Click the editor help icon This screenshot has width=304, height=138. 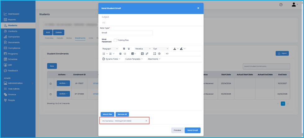click(x=159, y=54)
